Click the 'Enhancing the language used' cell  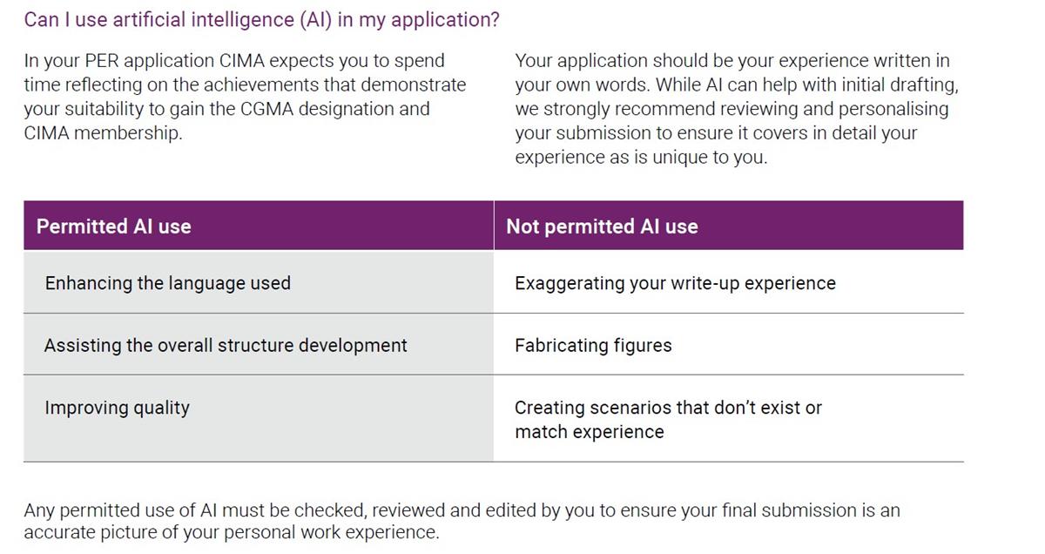(259, 283)
